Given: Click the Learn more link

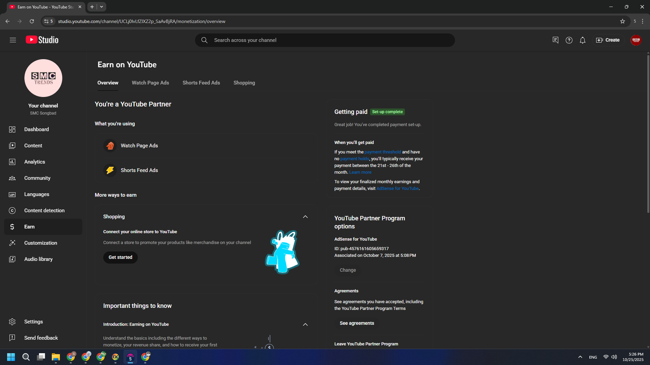Looking at the screenshot, I should pyautogui.click(x=360, y=172).
